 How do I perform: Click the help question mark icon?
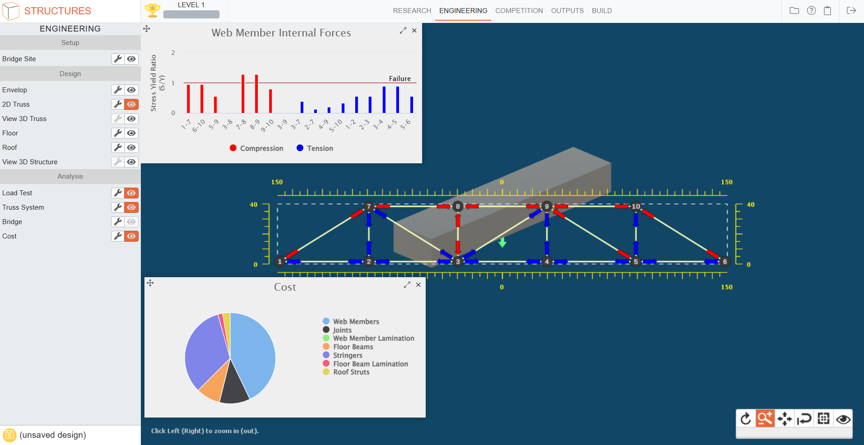pyautogui.click(x=811, y=11)
